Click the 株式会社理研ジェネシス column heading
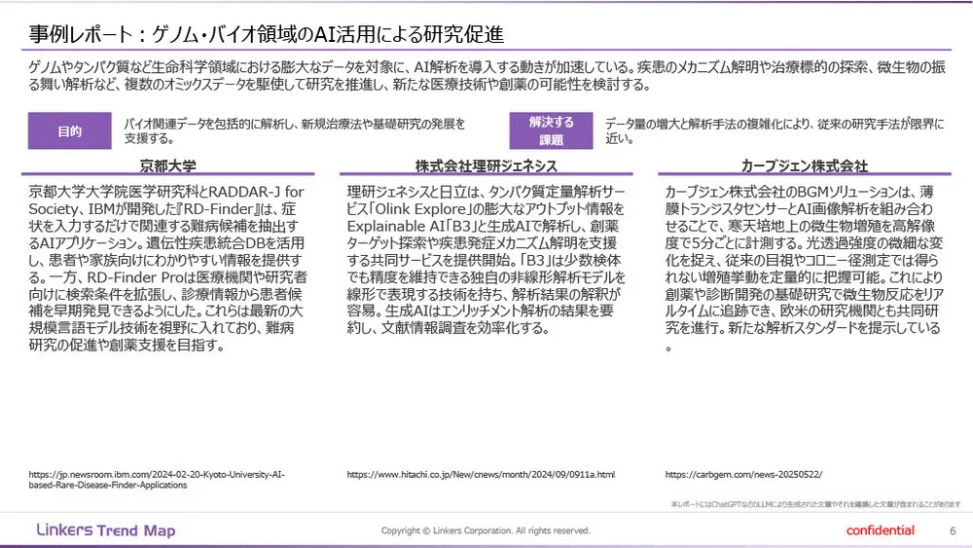The width and height of the screenshot is (973, 548). click(x=486, y=166)
